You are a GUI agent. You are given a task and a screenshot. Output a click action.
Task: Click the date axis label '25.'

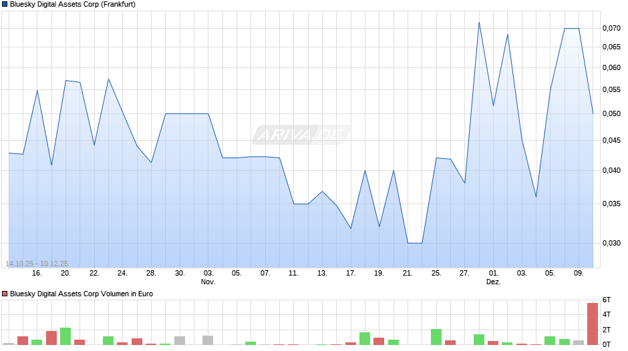pos(436,273)
